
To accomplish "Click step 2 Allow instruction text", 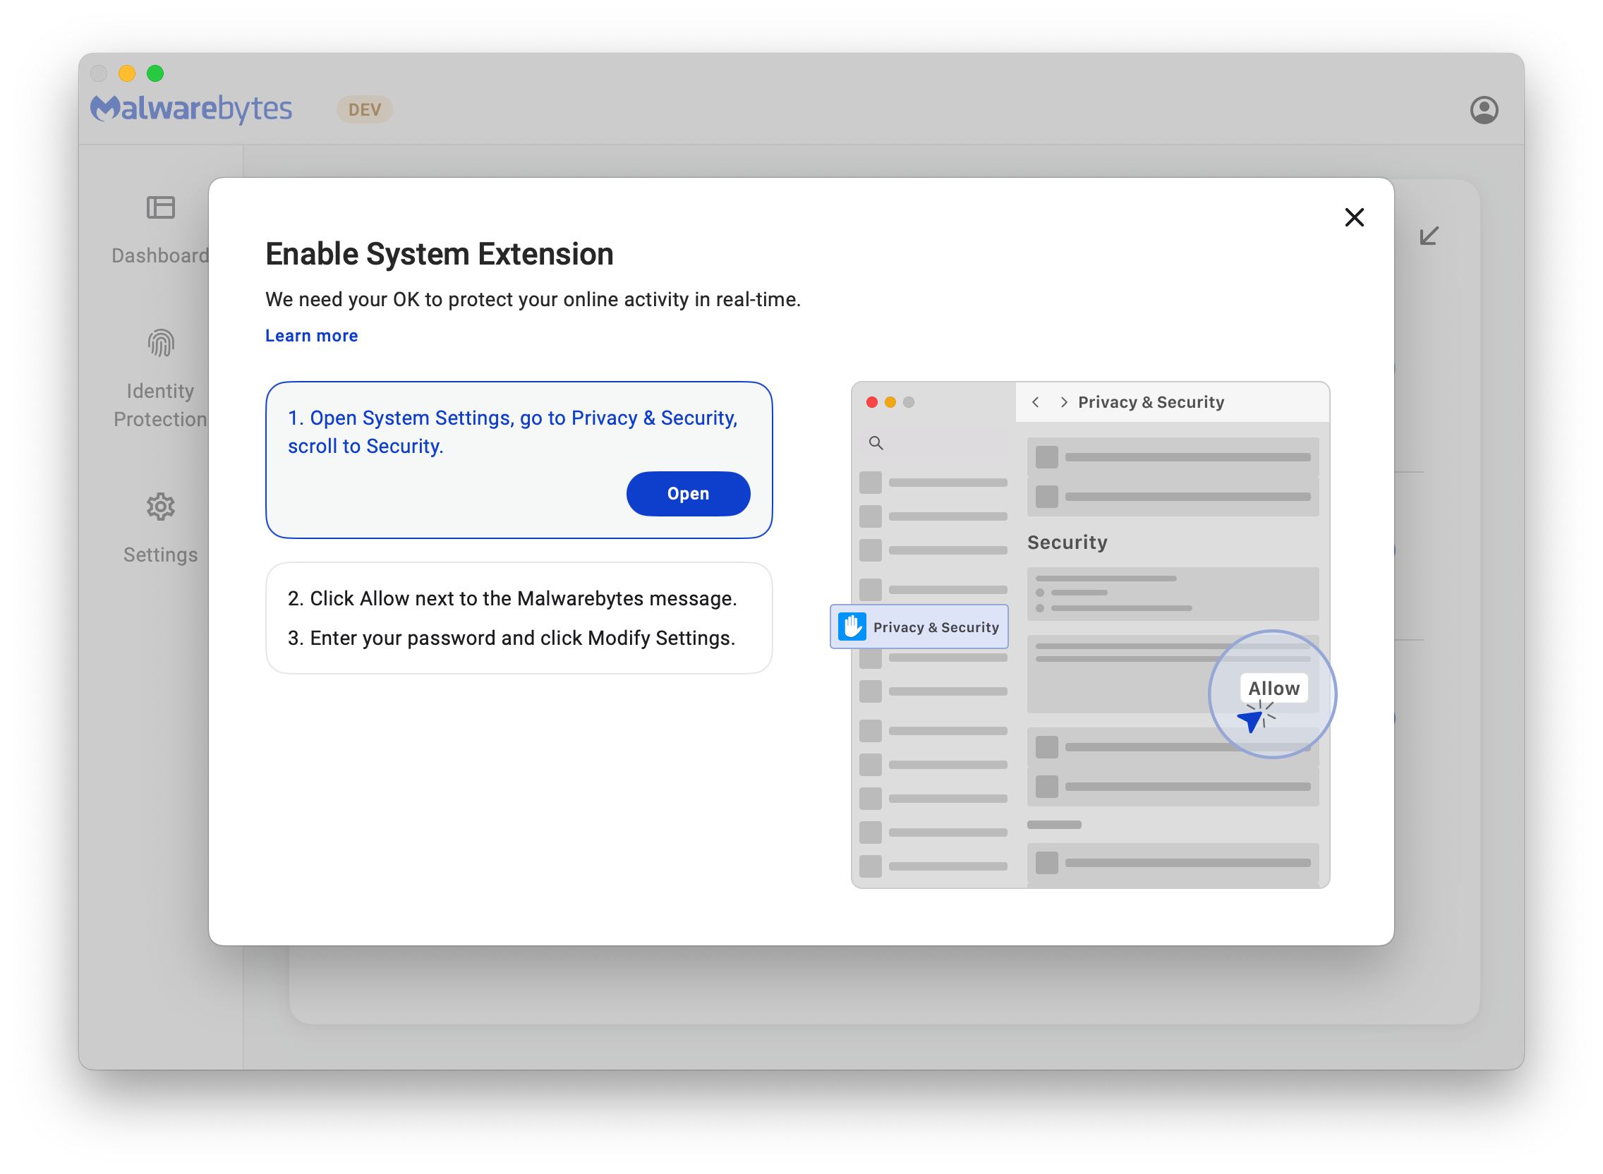I will (x=512, y=598).
